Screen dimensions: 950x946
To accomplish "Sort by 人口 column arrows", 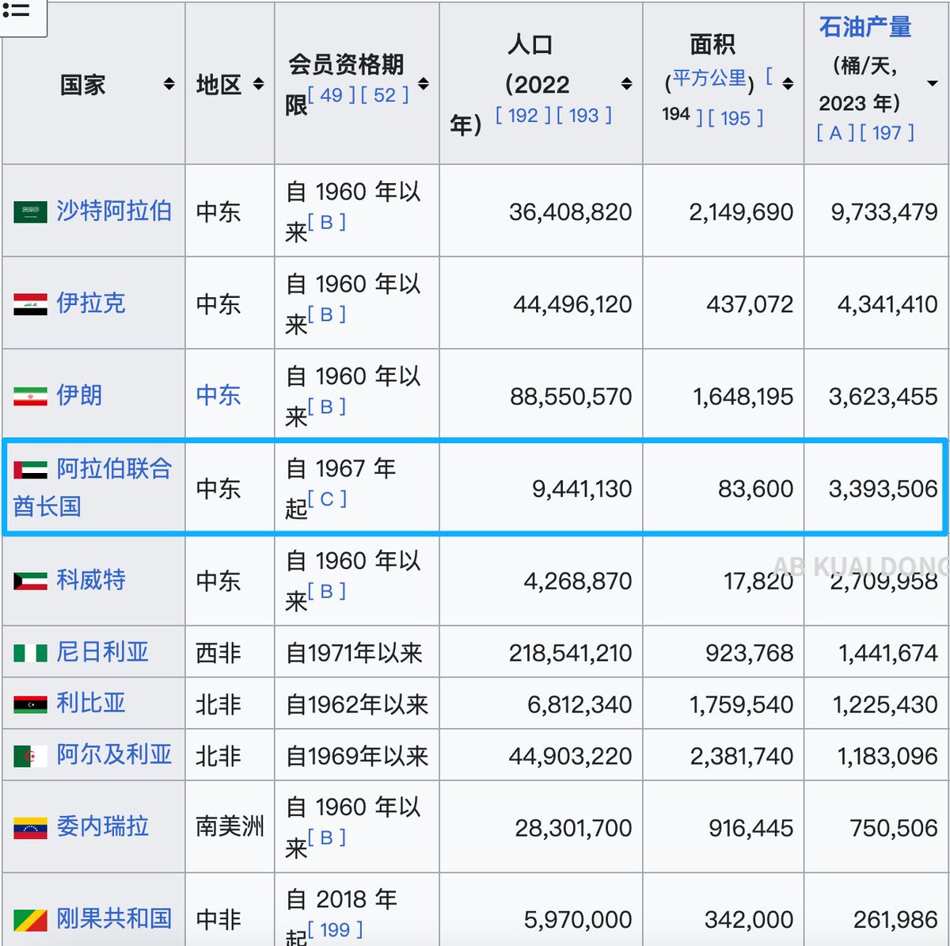I will pos(627,84).
